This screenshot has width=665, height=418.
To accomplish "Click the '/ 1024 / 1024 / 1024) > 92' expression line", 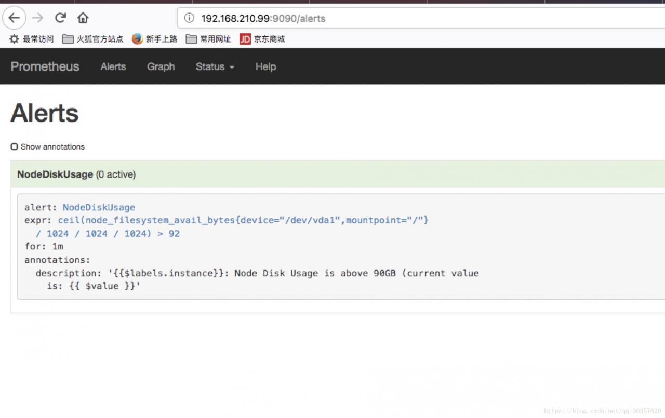I will [x=108, y=234].
